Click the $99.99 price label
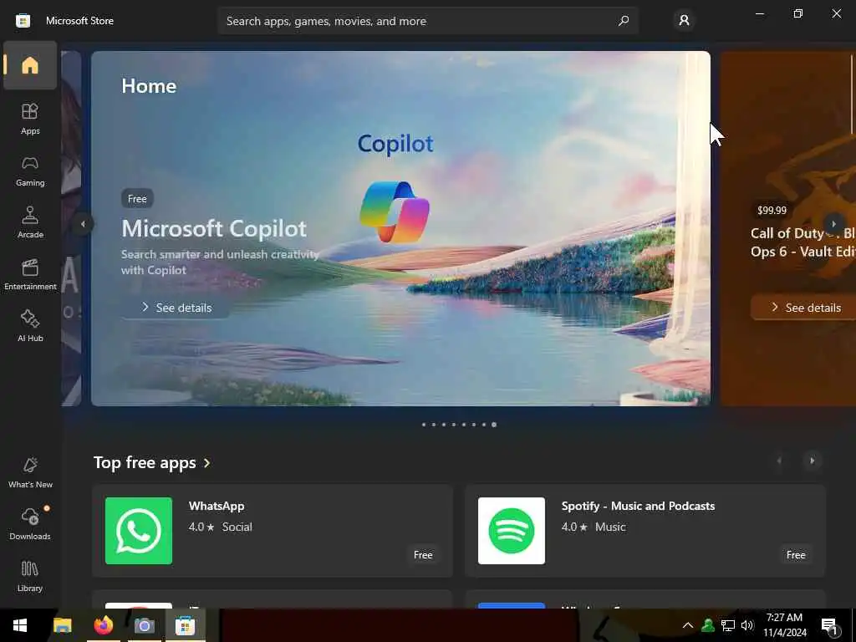The height and width of the screenshot is (642, 856). click(772, 210)
